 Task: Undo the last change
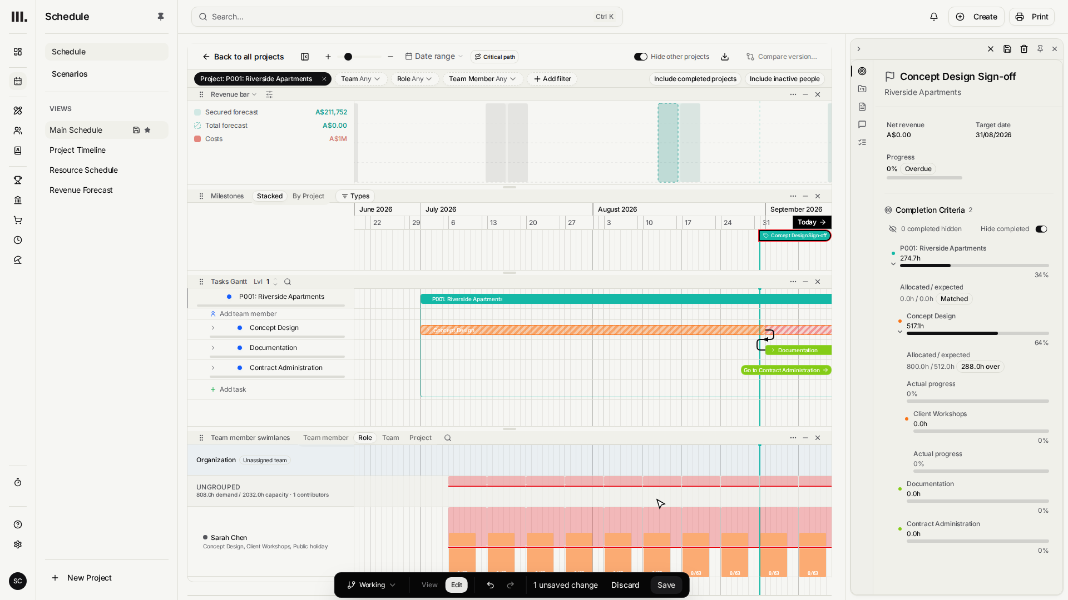coord(491,585)
